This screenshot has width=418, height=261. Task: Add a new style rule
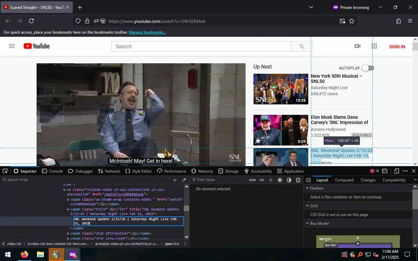click(270, 180)
